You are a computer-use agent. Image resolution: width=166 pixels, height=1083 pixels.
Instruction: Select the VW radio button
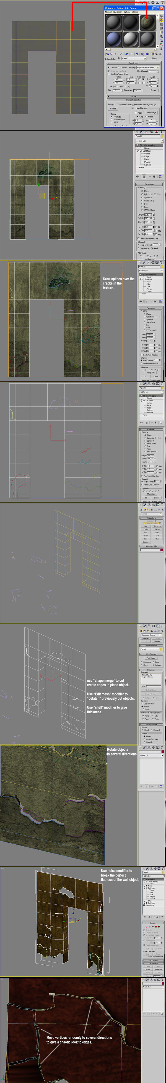click(x=118, y=86)
